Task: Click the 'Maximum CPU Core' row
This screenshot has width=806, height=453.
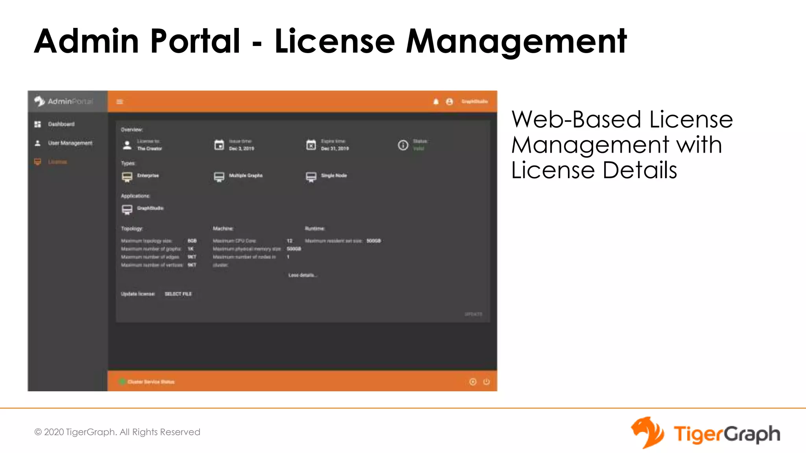Action: [x=253, y=241]
